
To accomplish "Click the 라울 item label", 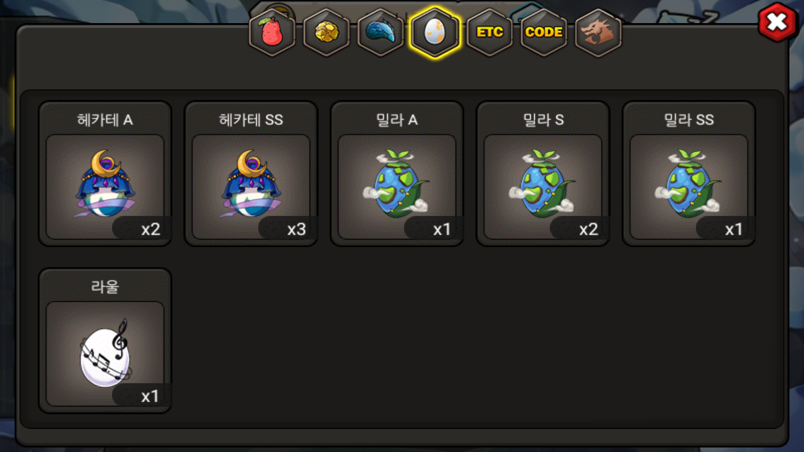I will pyautogui.click(x=105, y=287).
